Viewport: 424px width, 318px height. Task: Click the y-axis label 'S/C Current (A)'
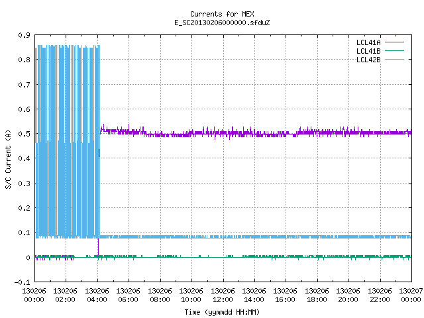pyautogui.click(x=8, y=159)
